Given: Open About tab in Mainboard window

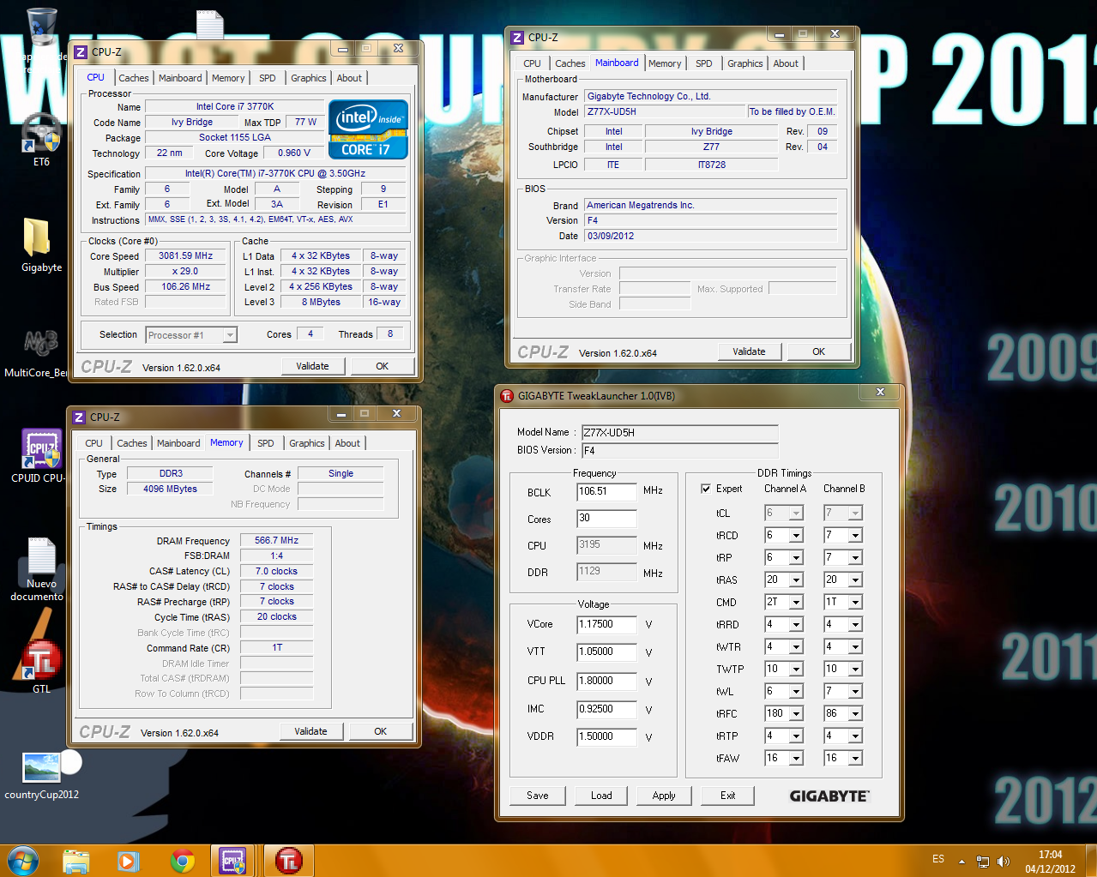Looking at the screenshot, I should point(786,63).
